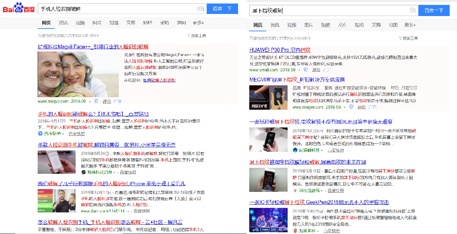This screenshot has height=234, width=457.
Task: Expand the arrow after www.vmall.com 2019-09
Action: pos(299,70)
